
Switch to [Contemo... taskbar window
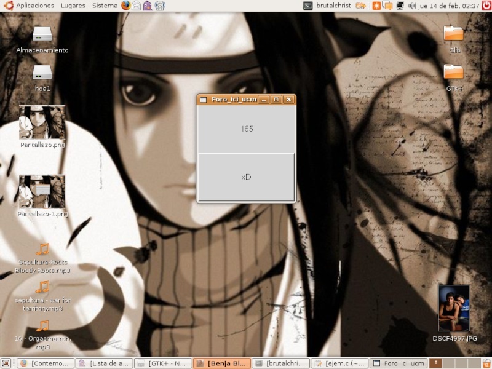coord(46,363)
